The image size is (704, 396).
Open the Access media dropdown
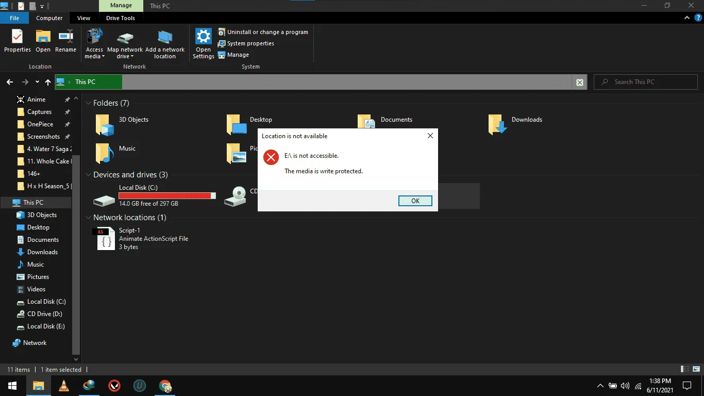pos(94,44)
